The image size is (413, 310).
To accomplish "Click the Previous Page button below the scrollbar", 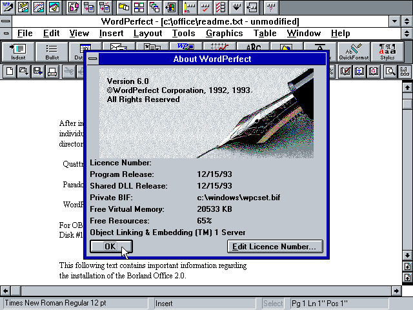I will (x=407, y=266).
